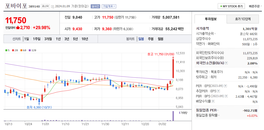Click the 거래량 volume legend marker
The image size is (264, 130).
[180, 113]
